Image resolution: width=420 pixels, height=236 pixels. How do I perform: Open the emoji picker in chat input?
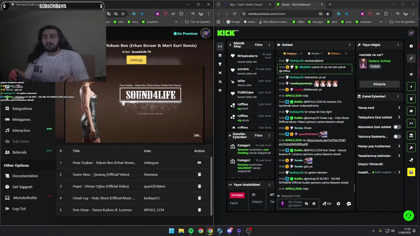coord(314,204)
